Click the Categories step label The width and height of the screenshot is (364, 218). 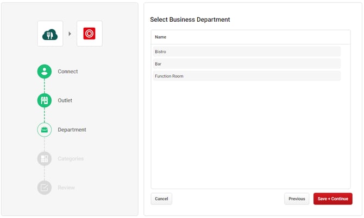coord(71,159)
